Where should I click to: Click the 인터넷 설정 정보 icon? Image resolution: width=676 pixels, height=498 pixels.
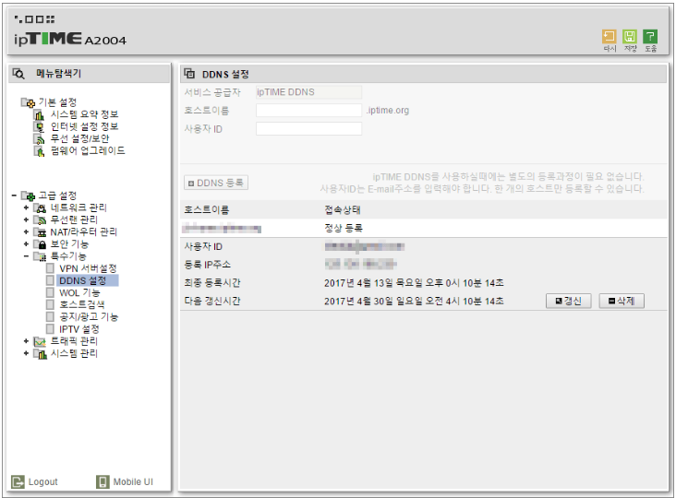pyautogui.click(x=39, y=126)
